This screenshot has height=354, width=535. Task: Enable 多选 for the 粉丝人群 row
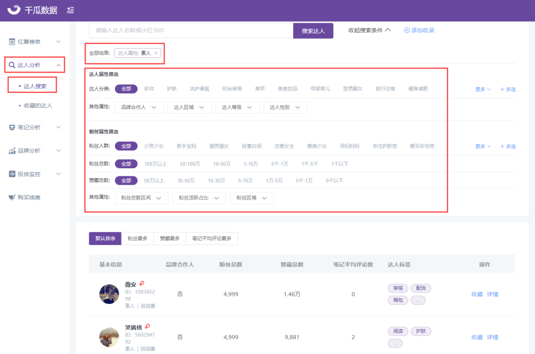(x=508, y=147)
